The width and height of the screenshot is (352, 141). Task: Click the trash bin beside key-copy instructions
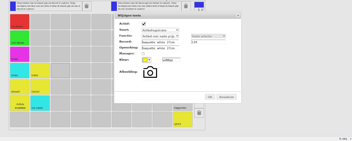point(186,6)
